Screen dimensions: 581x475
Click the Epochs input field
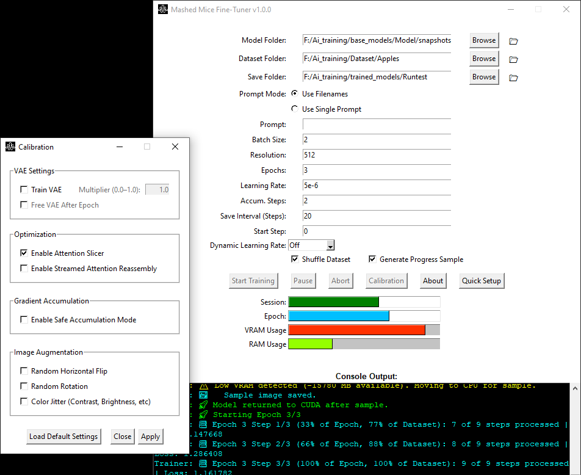pos(377,170)
